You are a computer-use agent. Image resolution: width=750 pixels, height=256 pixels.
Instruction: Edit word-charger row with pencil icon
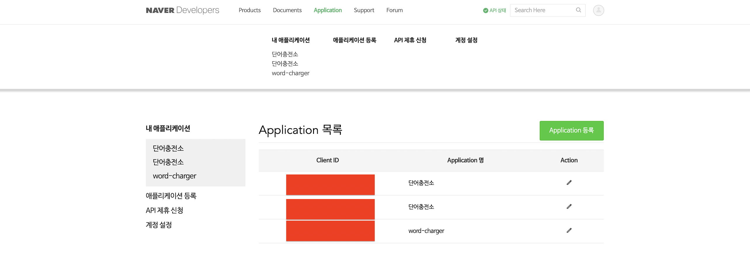(569, 231)
